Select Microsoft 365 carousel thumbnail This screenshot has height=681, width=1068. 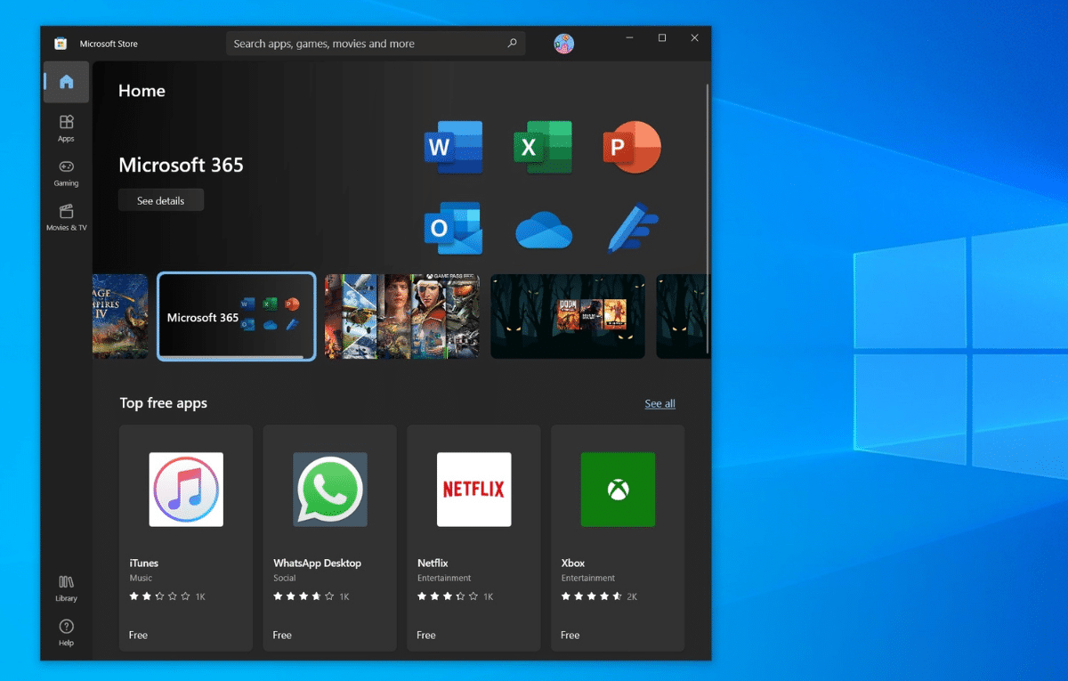pyautogui.click(x=237, y=317)
